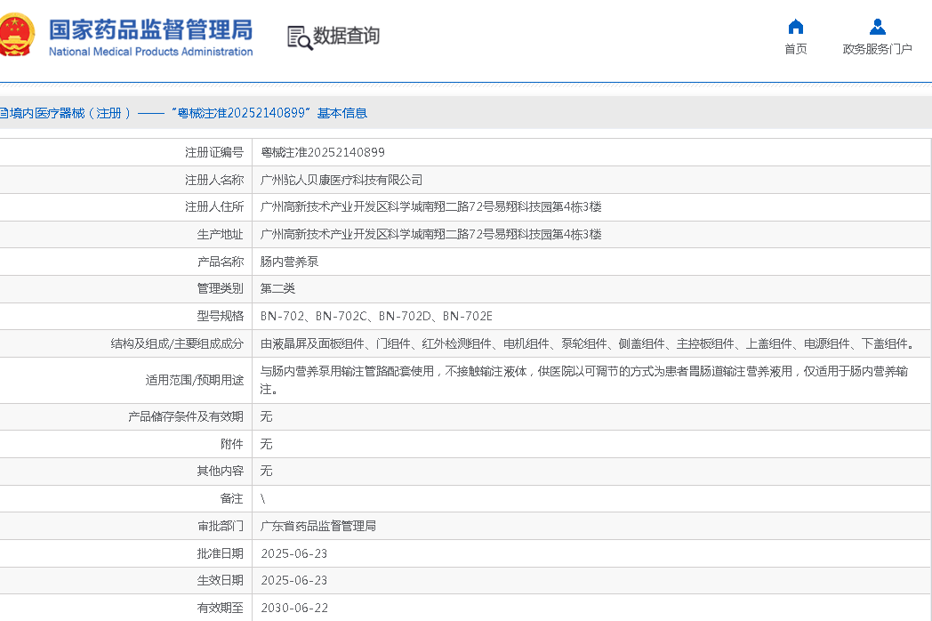The image size is (932, 621).
Task: Click the 政务服务门户 person icon
Action: tap(877, 27)
